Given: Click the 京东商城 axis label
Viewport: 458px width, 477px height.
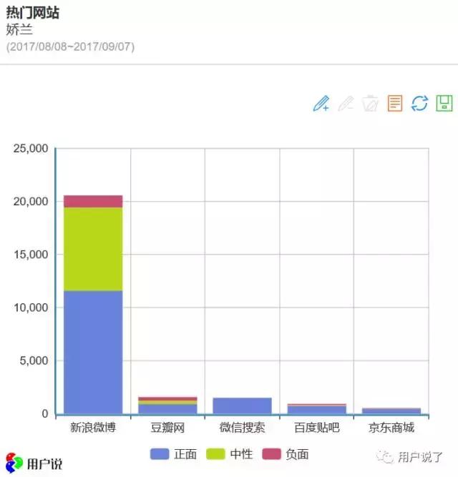Looking at the screenshot, I should (x=391, y=428).
